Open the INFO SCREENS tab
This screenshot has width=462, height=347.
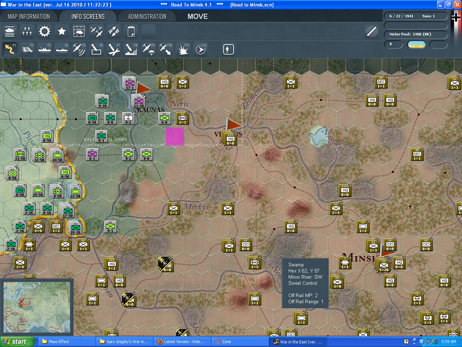point(88,17)
